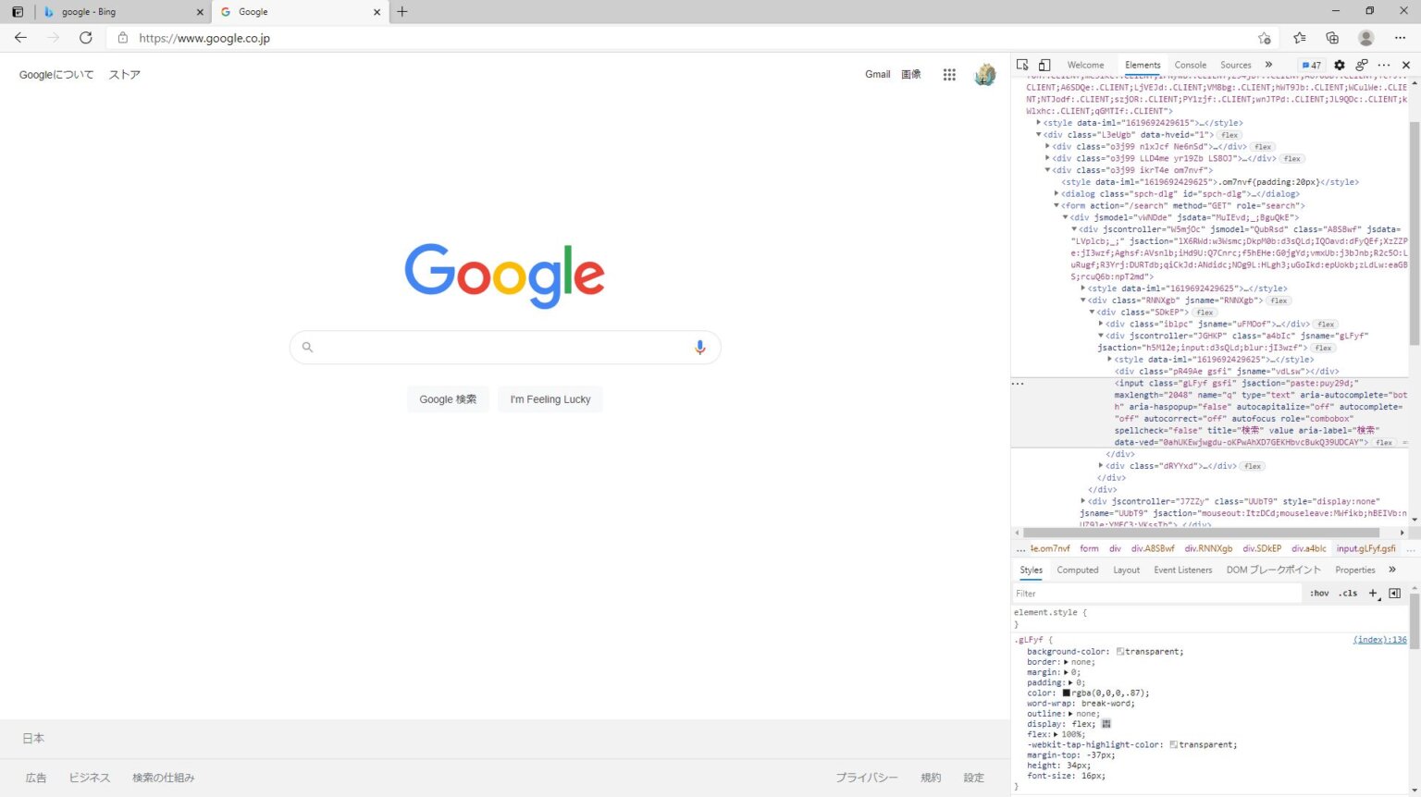Image resolution: width=1421 pixels, height=797 pixels.
Task: Toggle the .cls class editor
Action: 1348,594
